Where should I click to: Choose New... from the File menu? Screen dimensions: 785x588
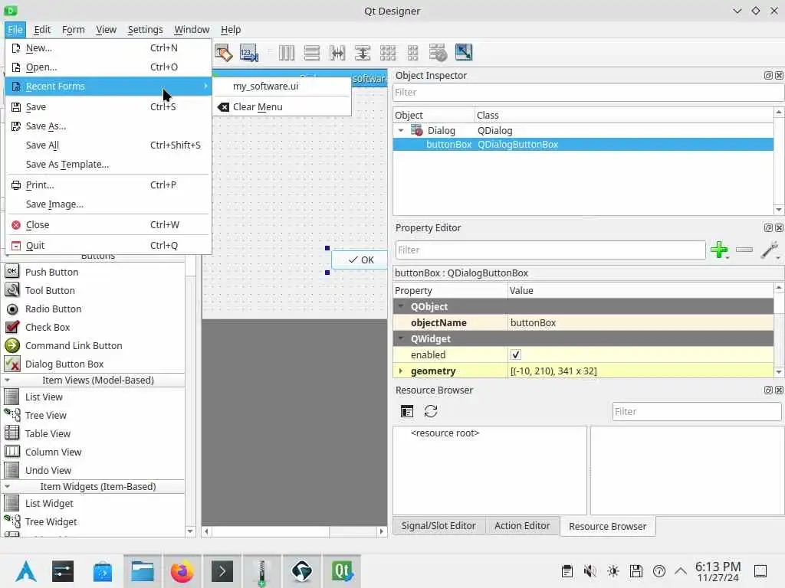pos(108,48)
